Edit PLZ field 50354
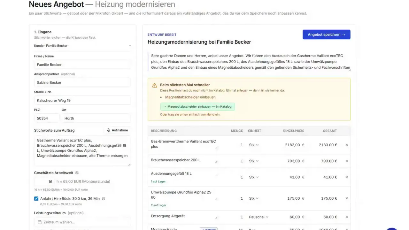 pyautogui.click(x=47, y=118)
